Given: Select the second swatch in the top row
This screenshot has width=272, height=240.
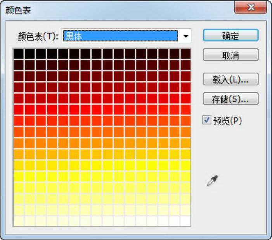Looking at the screenshot, I should (30, 54).
